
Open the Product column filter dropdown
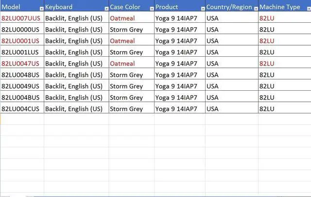coord(203,9)
